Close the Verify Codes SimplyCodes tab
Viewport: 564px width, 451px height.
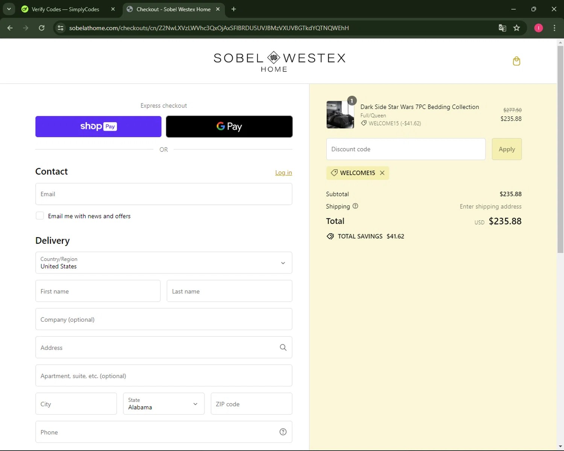113,9
